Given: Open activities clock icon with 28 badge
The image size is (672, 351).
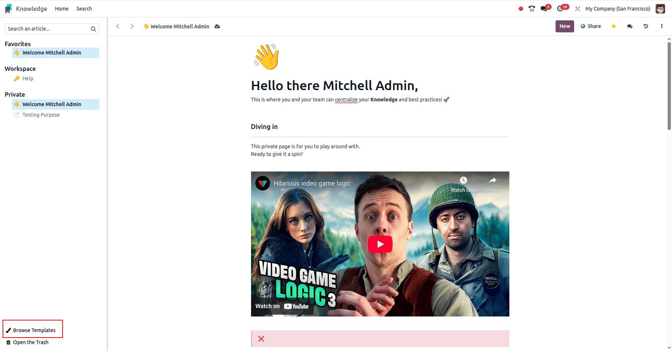Looking at the screenshot, I should pyautogui.click(x=562, y=8).
